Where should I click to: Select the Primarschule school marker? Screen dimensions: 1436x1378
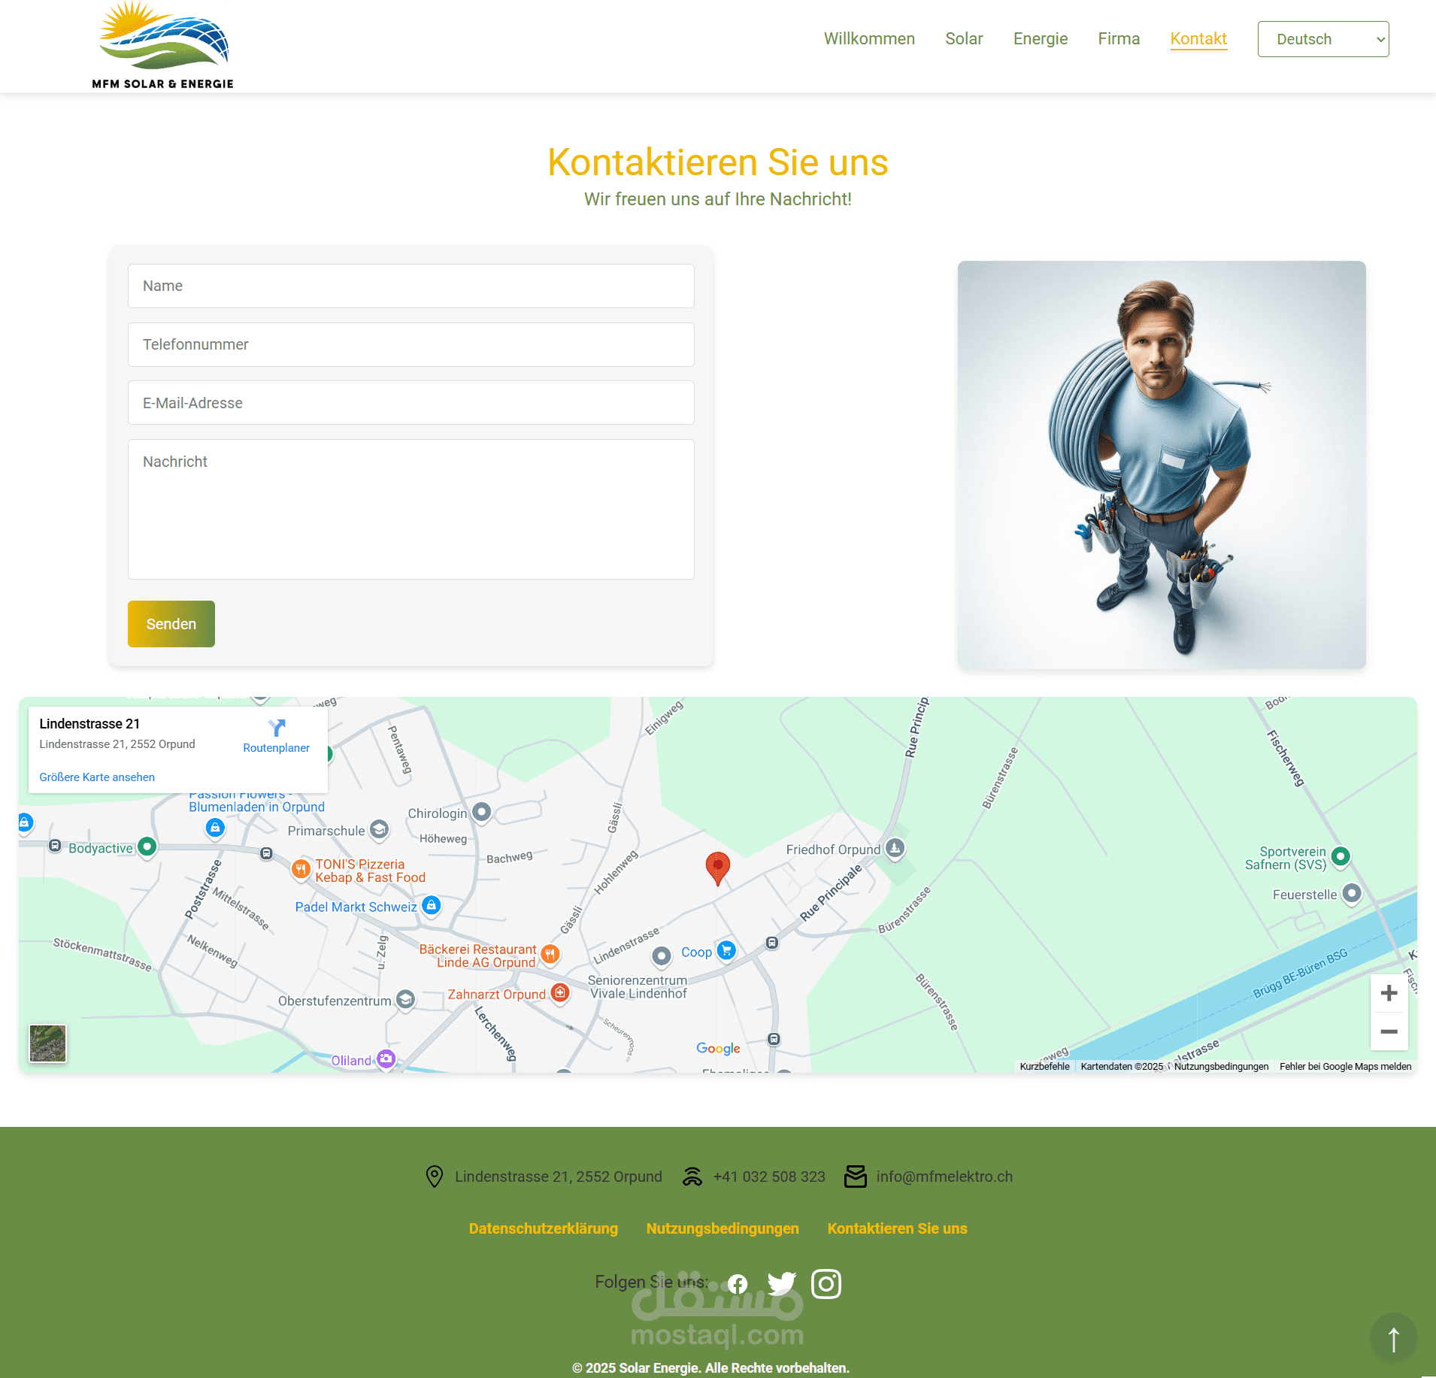coord(380,829)
